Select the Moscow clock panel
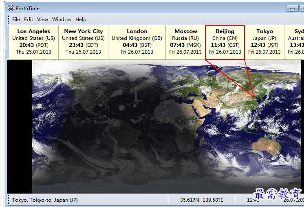304x207 pixels. pyautogui.click(x=186, y=42)
